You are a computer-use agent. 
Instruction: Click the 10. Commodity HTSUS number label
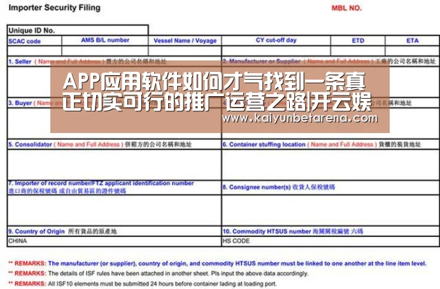click(293, 232)
